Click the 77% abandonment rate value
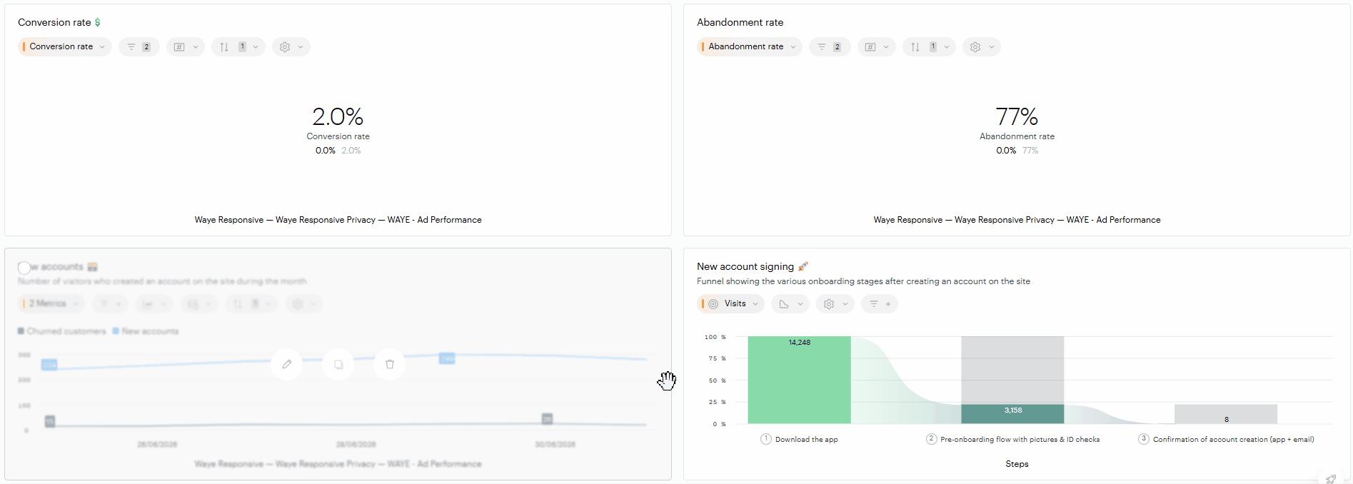 [x=1017, y=116]
